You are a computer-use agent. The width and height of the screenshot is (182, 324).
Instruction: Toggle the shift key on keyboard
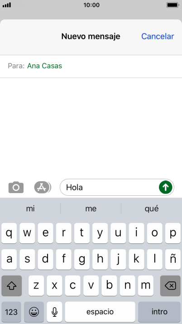[x=12, y=286]
